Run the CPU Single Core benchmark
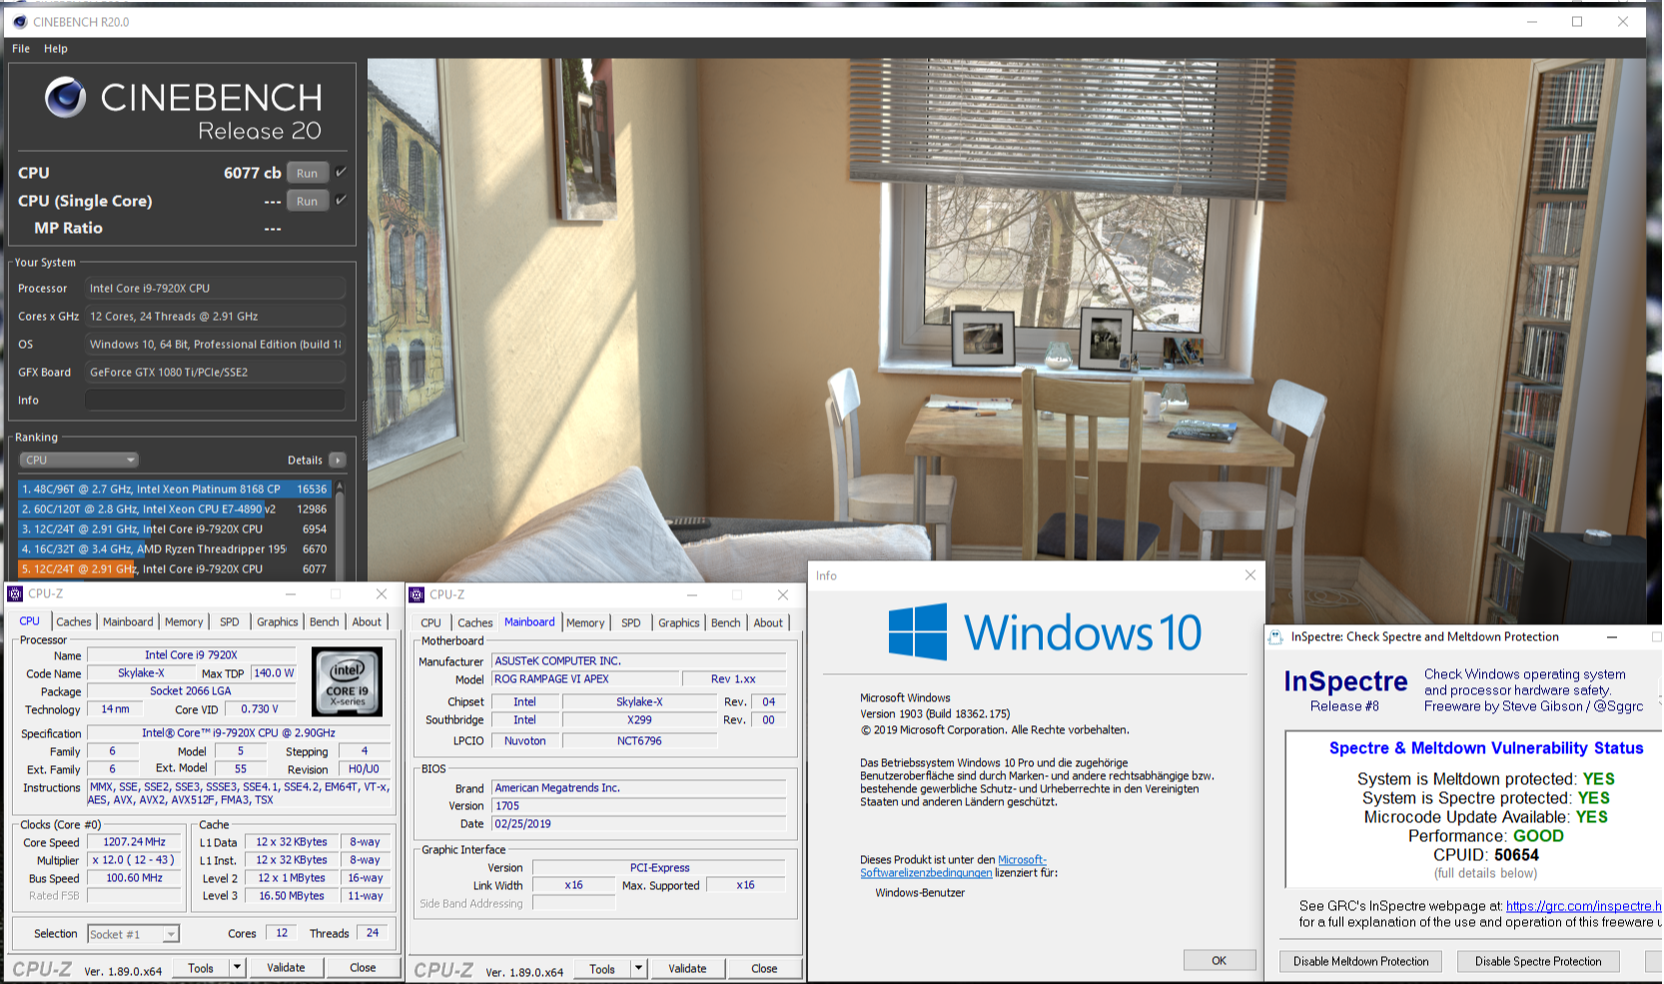 pyautogui.click(x=307, y=201)
